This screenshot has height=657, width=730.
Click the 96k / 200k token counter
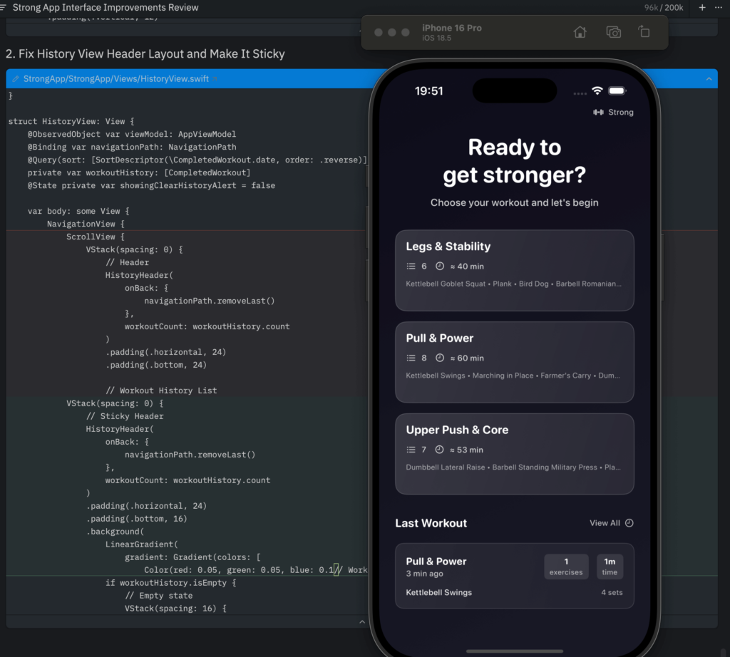tap(664, 8)
